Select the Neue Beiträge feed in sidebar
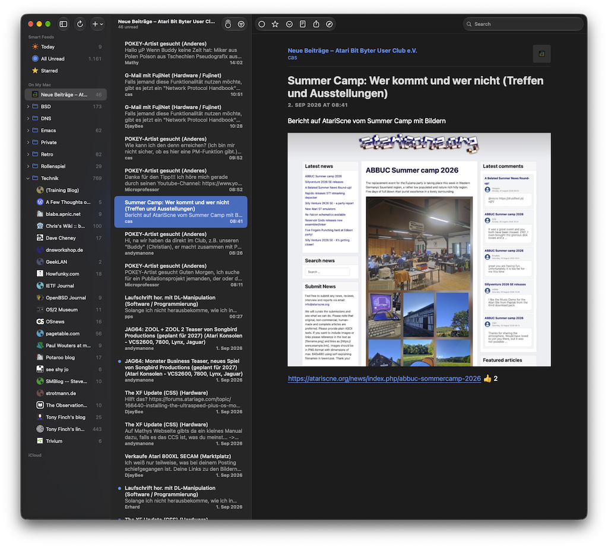 (x=65, y=94)
